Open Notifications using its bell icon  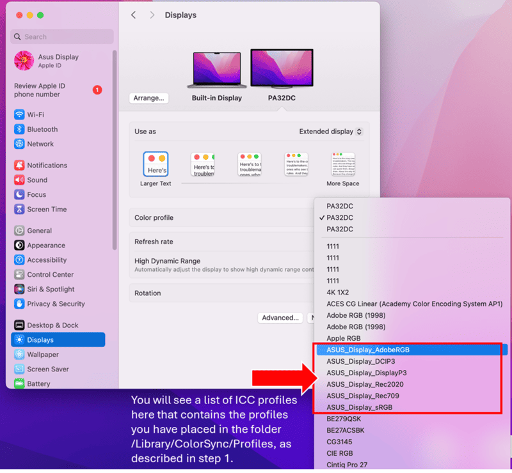pyautogui.click(x=19, y=166)
